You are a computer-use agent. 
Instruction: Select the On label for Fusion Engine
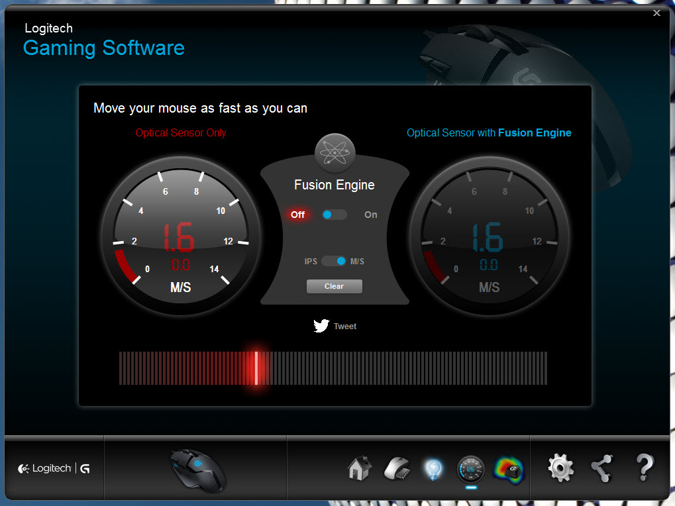point(371,215)
